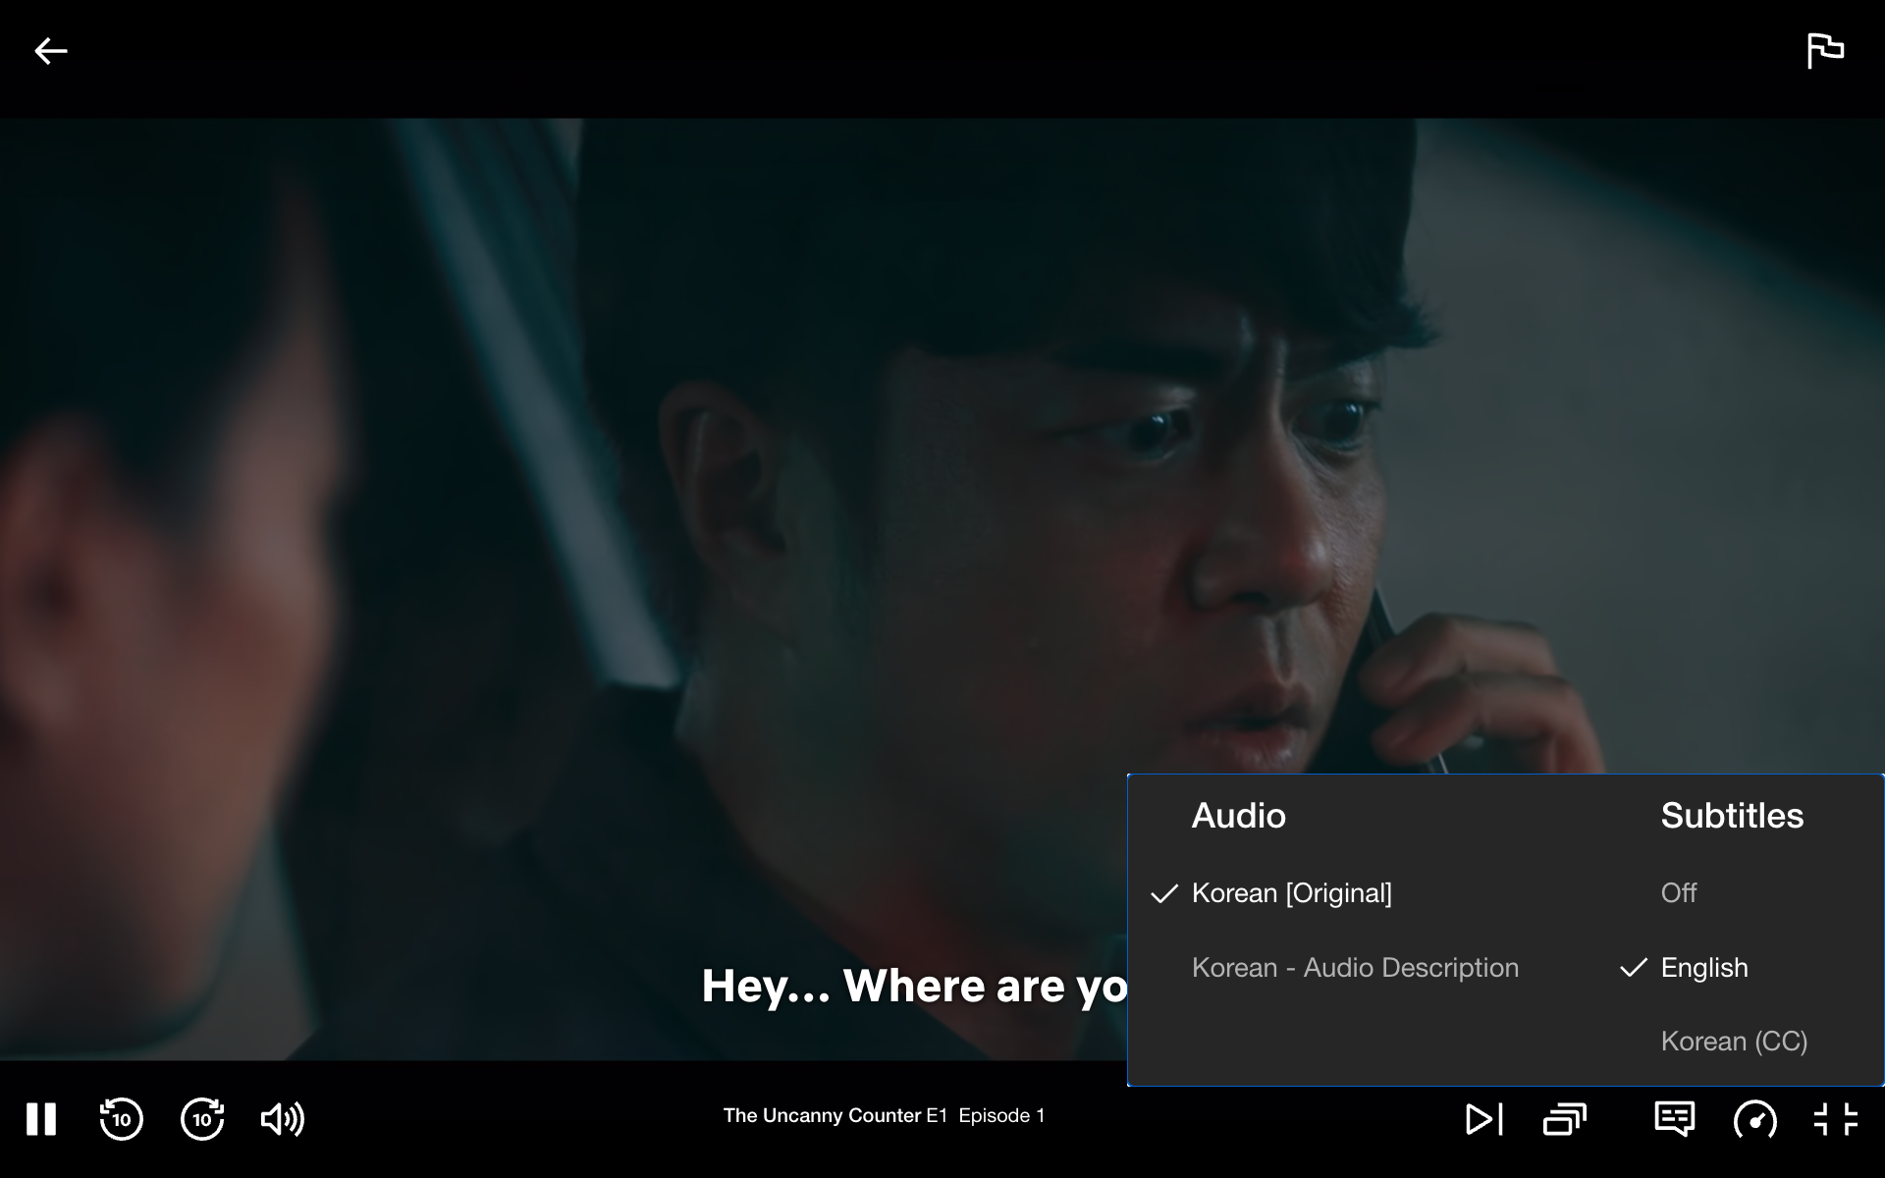Click the audio and subtitles icon

tap(1674, 1119)
